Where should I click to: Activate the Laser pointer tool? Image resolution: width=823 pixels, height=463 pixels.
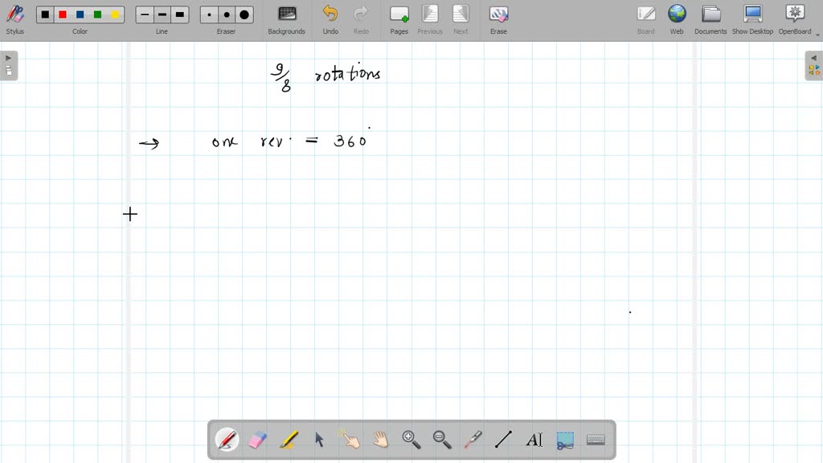[473, 439]
